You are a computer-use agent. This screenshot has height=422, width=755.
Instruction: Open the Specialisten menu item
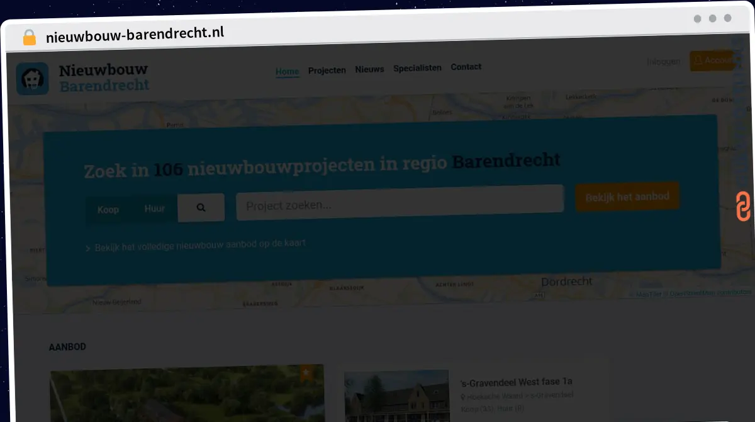[417, 68]
